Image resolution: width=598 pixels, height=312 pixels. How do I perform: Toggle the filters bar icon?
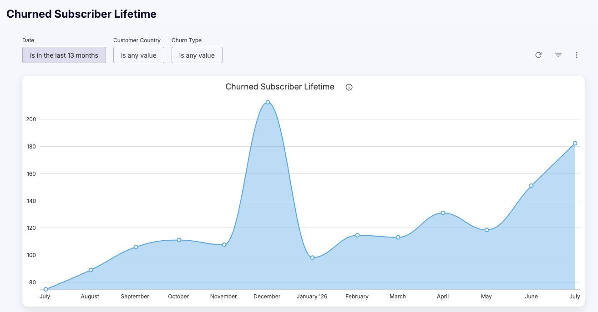[558, 55]
